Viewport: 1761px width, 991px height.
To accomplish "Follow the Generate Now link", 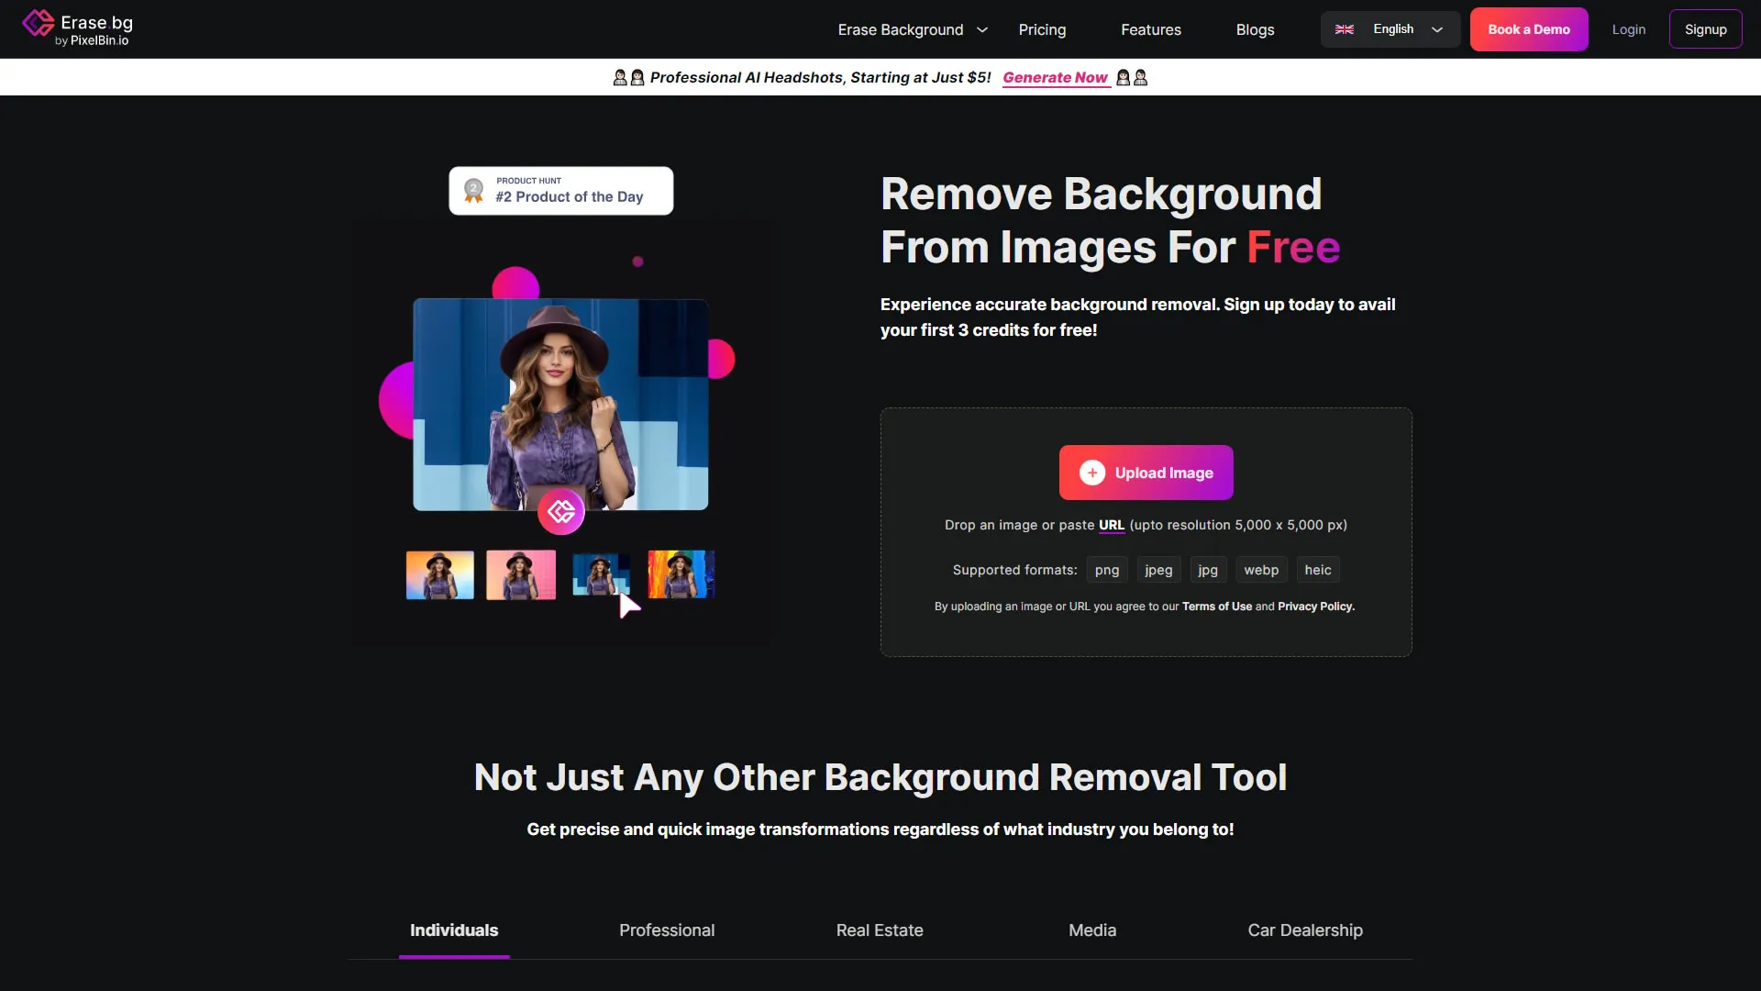I will point(1055,78).
